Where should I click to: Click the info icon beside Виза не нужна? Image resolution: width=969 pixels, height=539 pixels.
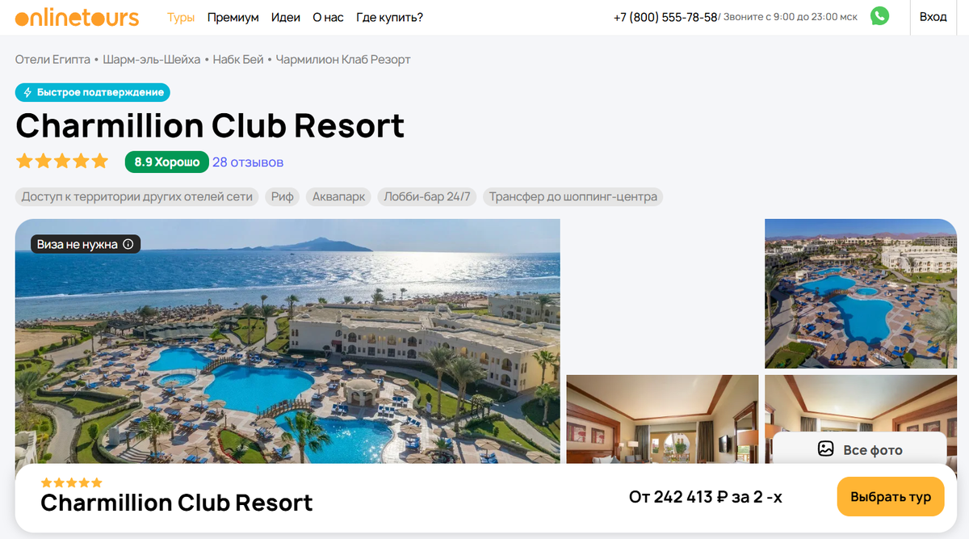tap(128, 244)
